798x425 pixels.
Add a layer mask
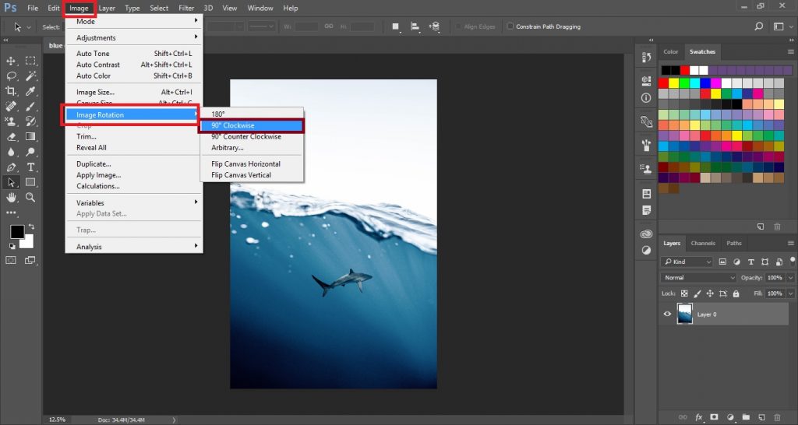pyautogui.click(x=714, y=417)
